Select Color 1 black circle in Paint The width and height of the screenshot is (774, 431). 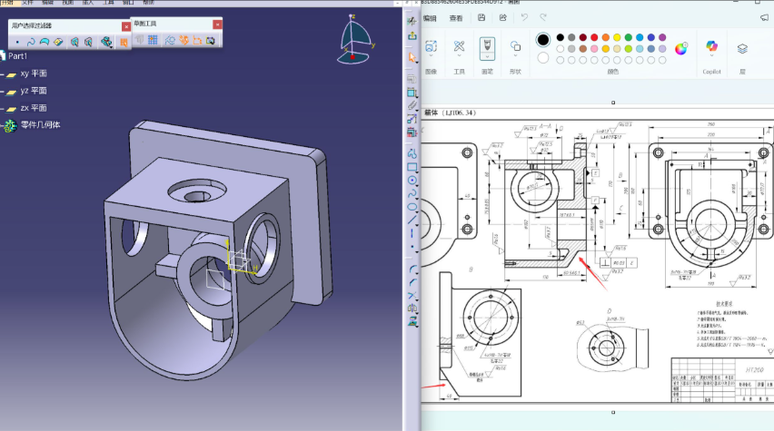click(543, 39)
